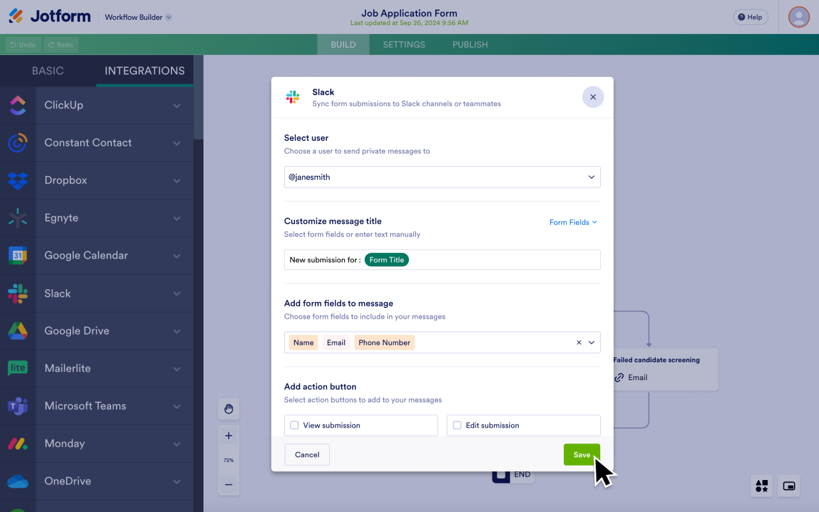Screen dimensions: 819x512
Task: Click the Google Calendar icon
Action: pos(18,255)
